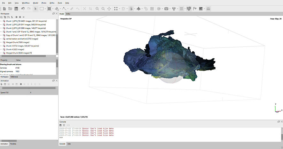Image resolution: width=283 pixels, height=149 pixels.
Task: Click the new animation track icon
Action: [x=2, y=84]
